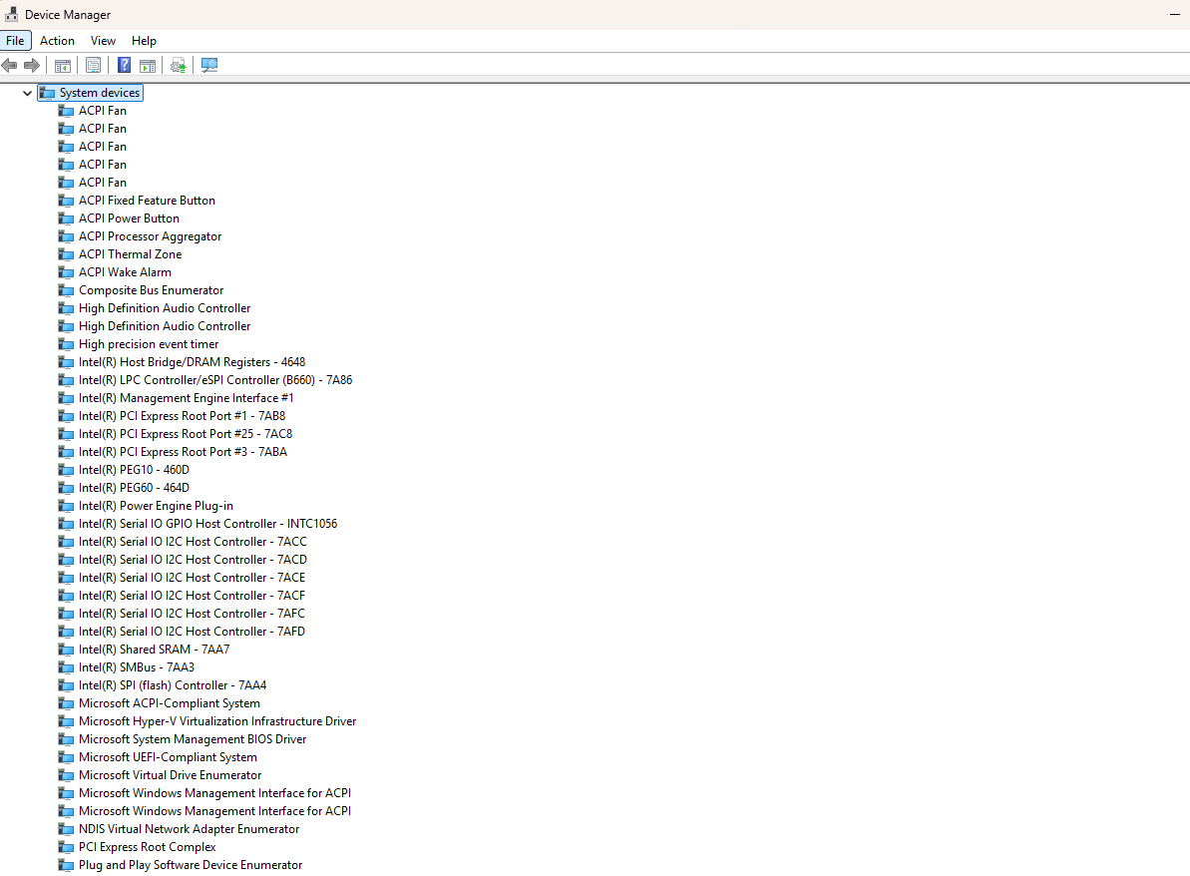
Task: Open the Action menu
Action: (57, 41)
